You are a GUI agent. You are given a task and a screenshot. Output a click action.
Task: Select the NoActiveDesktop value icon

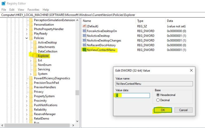[85, 36]
